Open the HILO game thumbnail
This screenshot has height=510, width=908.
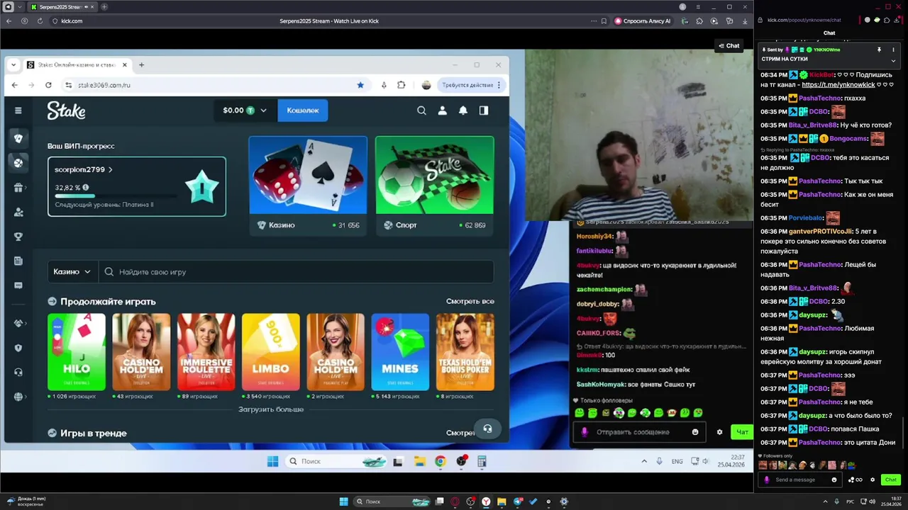[77, 352]
